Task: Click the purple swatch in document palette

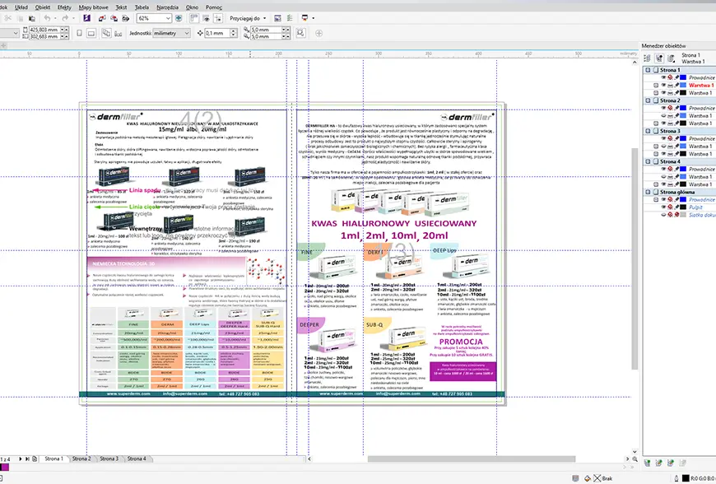Action: [5, 467]
